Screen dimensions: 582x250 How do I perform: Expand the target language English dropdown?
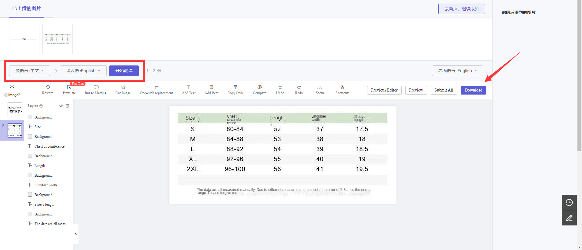pos(83,71)
